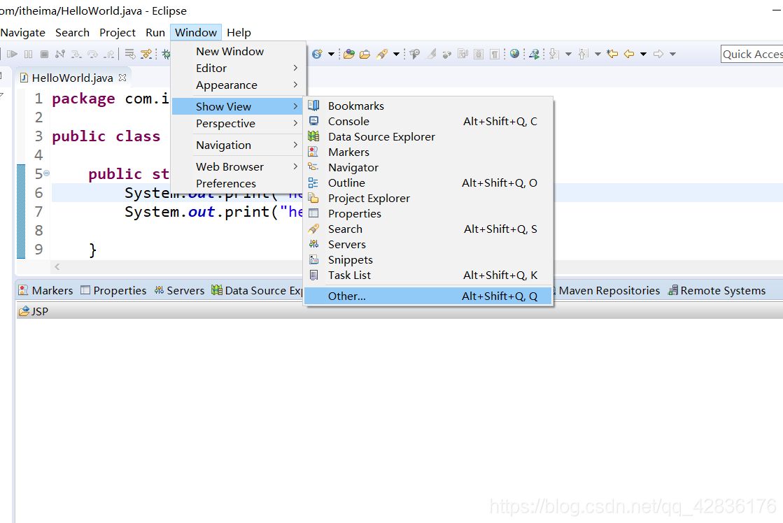Screen dimensions: 783x523
Task: Click Other... in Show View submenu
Action: [x=428, y=296]
